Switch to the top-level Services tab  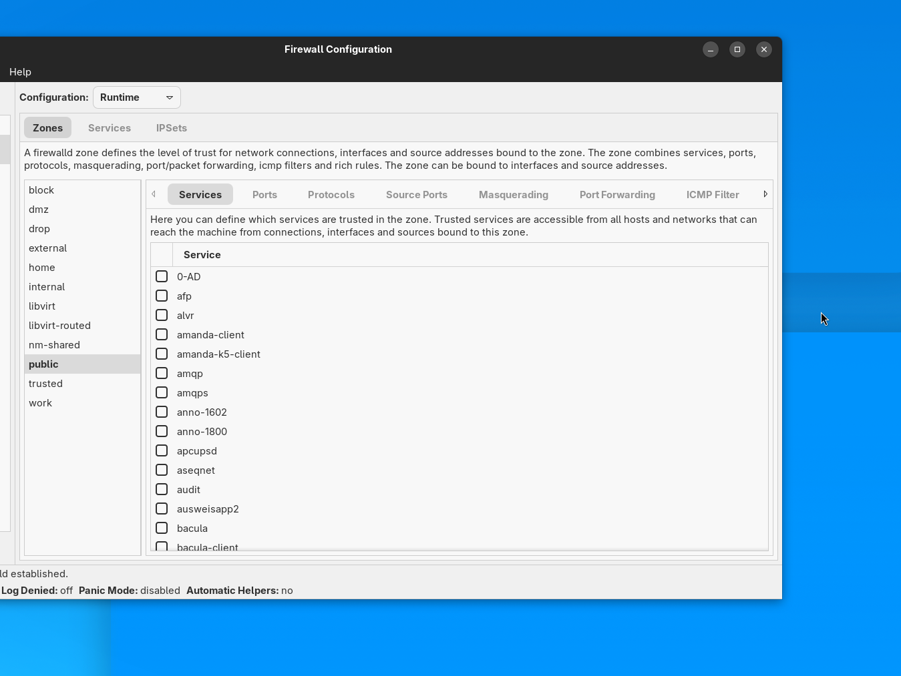110,128
